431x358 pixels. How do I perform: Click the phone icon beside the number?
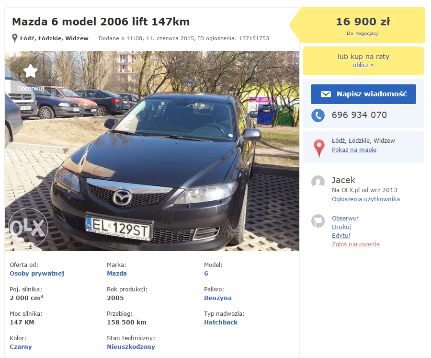(318, 115)
